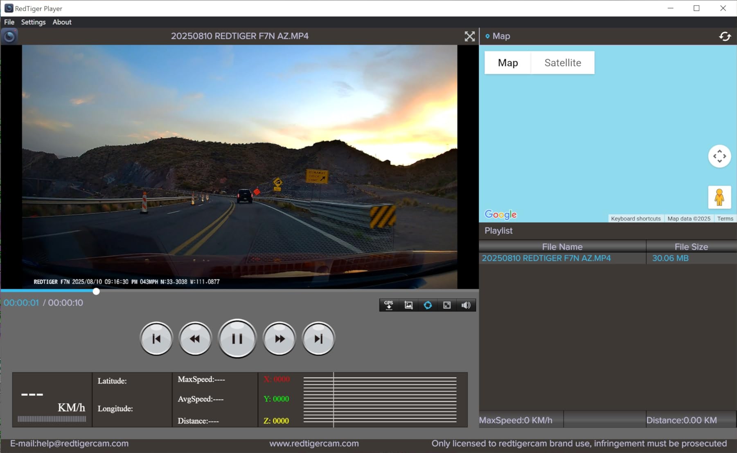Screen dimensions: 737x453
Task: Toggle fullscreen with the crossed-arrows icon
Action: click(x=470, y=36)
